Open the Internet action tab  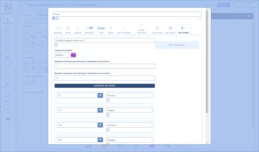pyautogui.click(x=68, y=30)
